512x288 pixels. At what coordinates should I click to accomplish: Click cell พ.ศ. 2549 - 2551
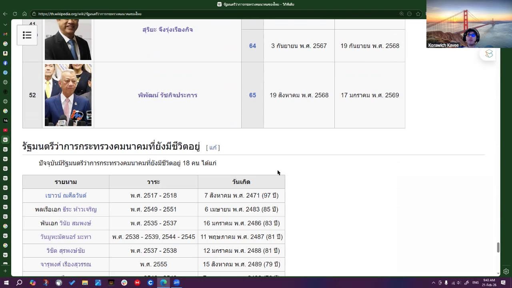click(154, 209)
